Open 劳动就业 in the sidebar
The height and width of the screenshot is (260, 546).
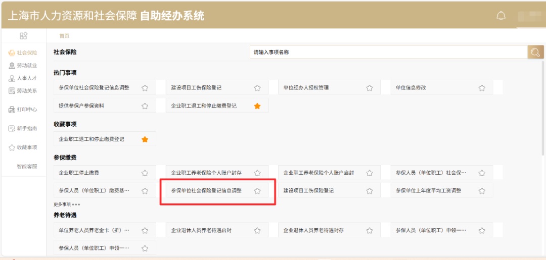[x=23, y=66]
